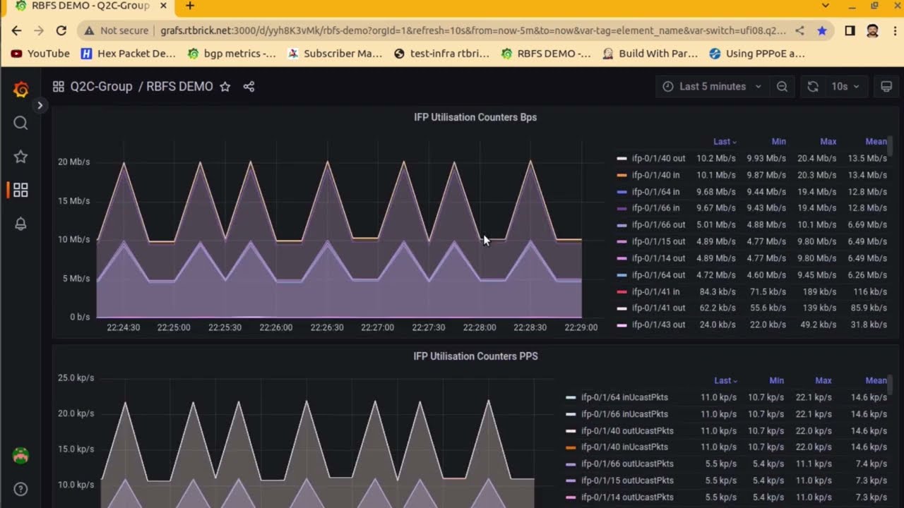Sort Bps legend by Last column
Image resolution: width=904 pixels, height=508 pixels.
[x=725, y=142]
